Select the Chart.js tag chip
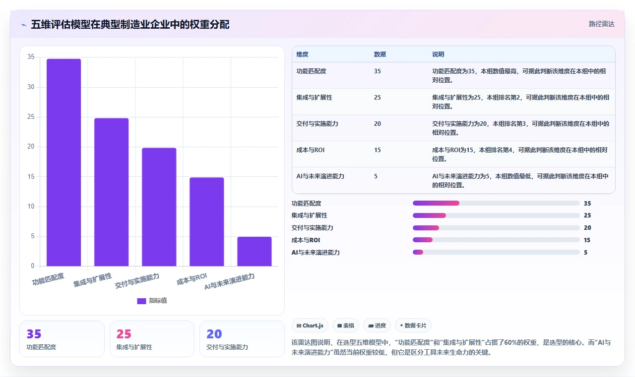The image size is (635, 377). click(x=310, y=325)
